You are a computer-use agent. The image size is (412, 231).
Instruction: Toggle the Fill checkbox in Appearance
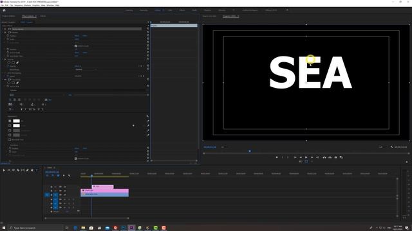(x=10, y=121)
